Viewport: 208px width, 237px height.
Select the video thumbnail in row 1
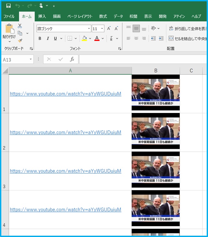click(x=156, y=92)
